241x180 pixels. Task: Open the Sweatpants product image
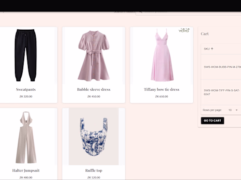26,55
